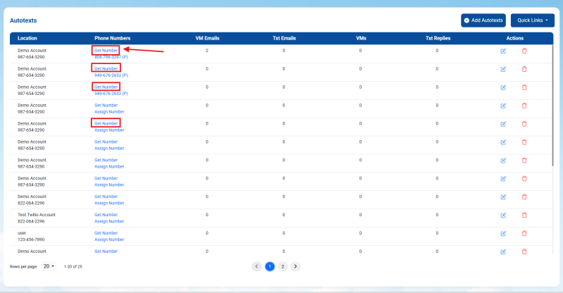The height and width of the screenshot is (293, 563).
Task: Delete the 'user' 123-456-7890 autotext row
Action: click(524, 234)
